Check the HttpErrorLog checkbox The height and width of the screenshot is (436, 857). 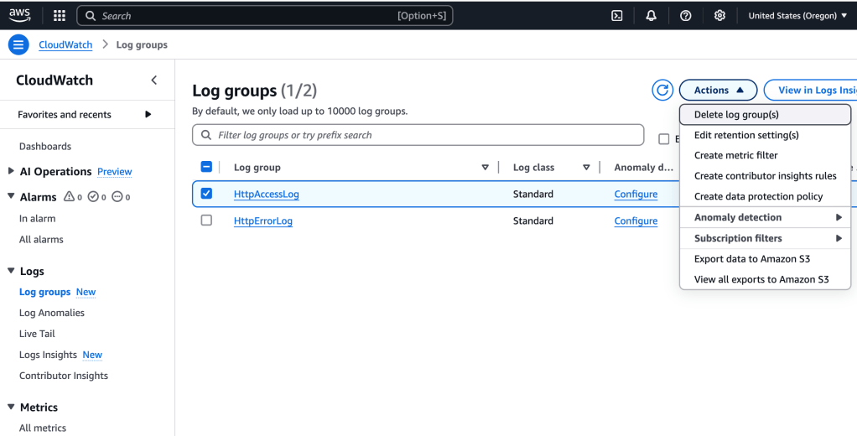coord(206,221)
